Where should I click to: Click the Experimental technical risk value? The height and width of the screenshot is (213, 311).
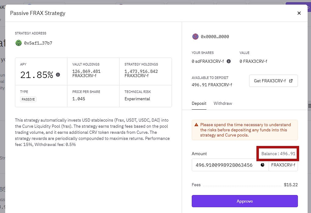[137, 99]
